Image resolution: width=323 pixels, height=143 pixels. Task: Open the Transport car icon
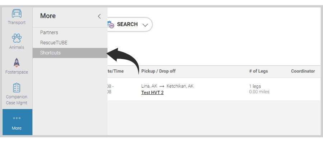tap(17, 13)
